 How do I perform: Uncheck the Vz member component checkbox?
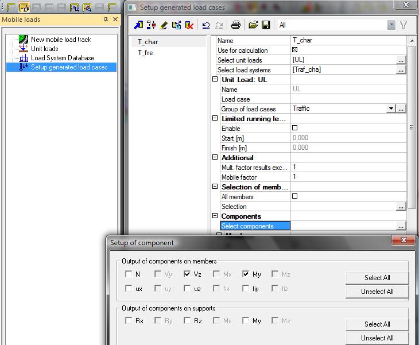[188, 274]
